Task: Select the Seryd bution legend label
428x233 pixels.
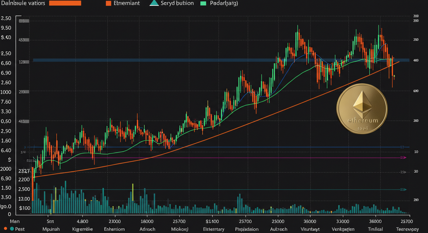Action: click(x=178, y=3)
